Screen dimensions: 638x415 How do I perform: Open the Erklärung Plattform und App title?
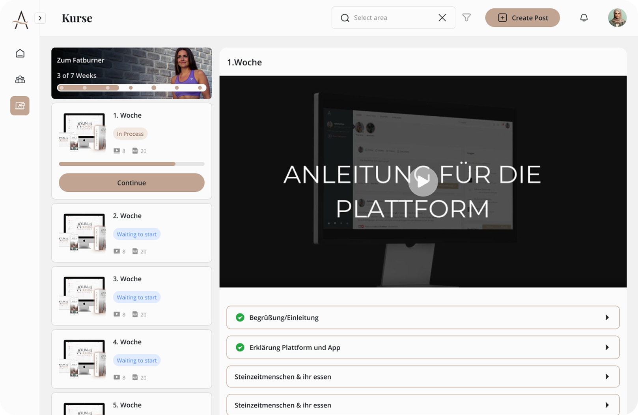pos(295,348)
